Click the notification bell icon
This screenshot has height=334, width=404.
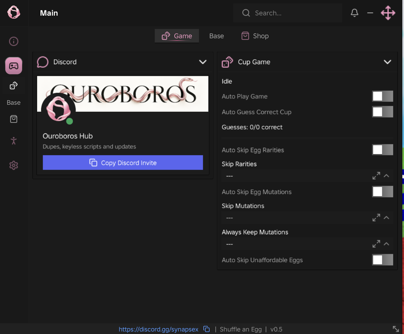pyautogui.click(x=355, y=13)
